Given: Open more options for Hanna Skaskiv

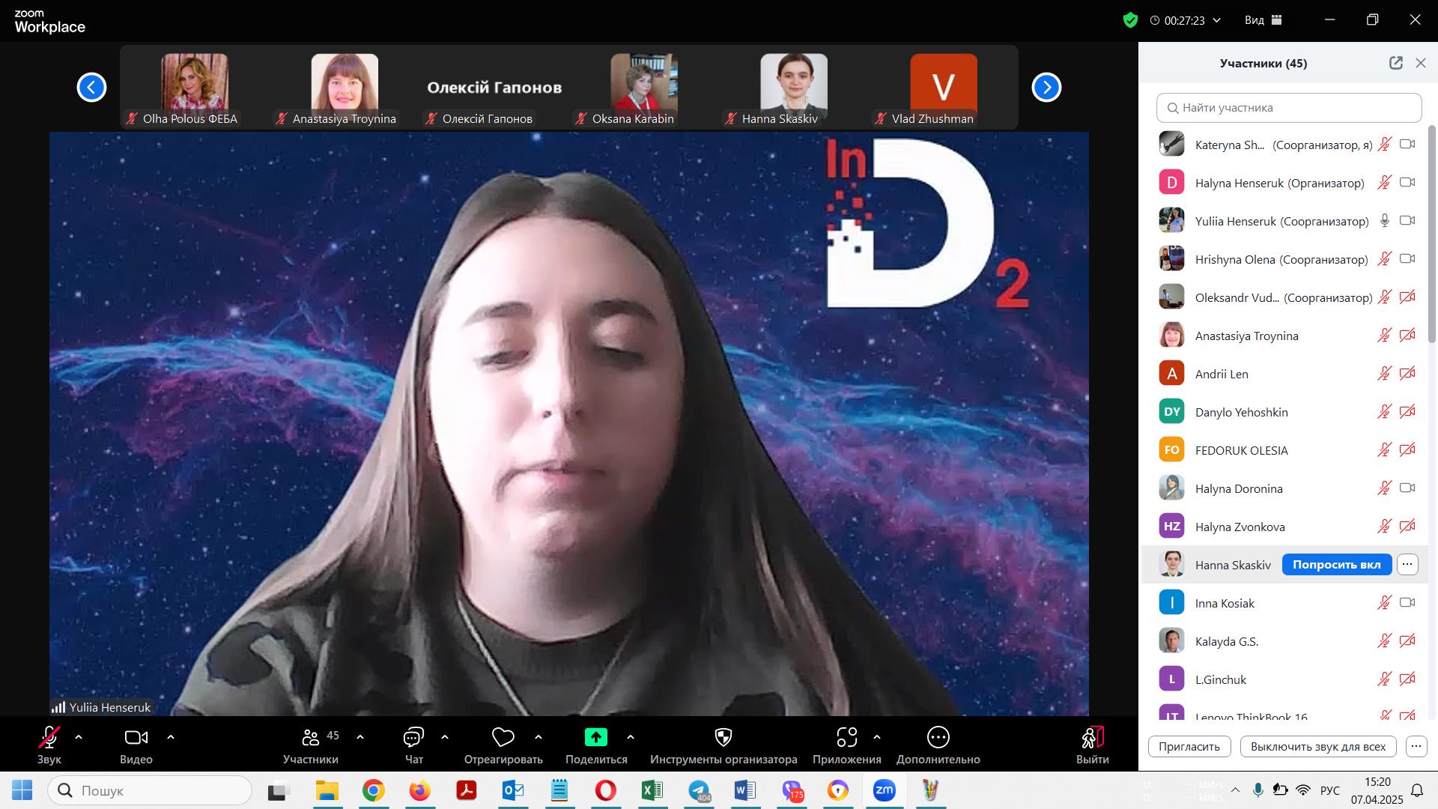Looking at the screenshot, I should click(x=1407, y=565).
